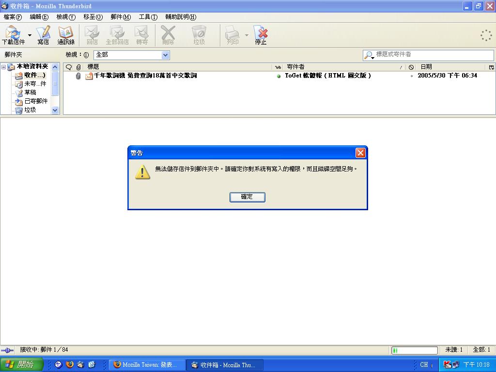Select the message 千年歌詞機 免費查詢18萬首中文歌詞

coord(145,76)
